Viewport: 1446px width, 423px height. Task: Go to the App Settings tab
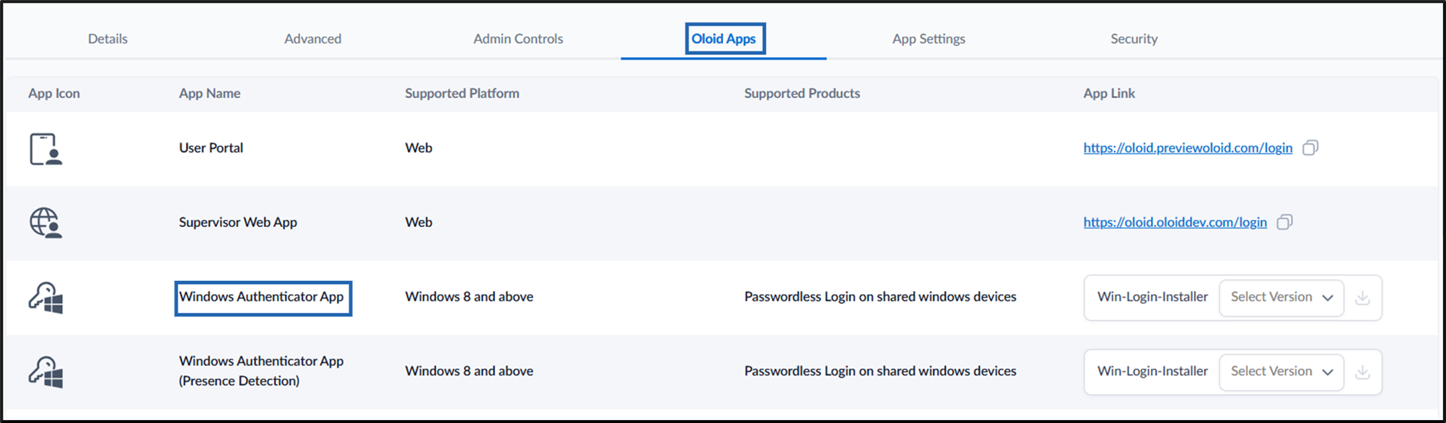coord(929,39)
